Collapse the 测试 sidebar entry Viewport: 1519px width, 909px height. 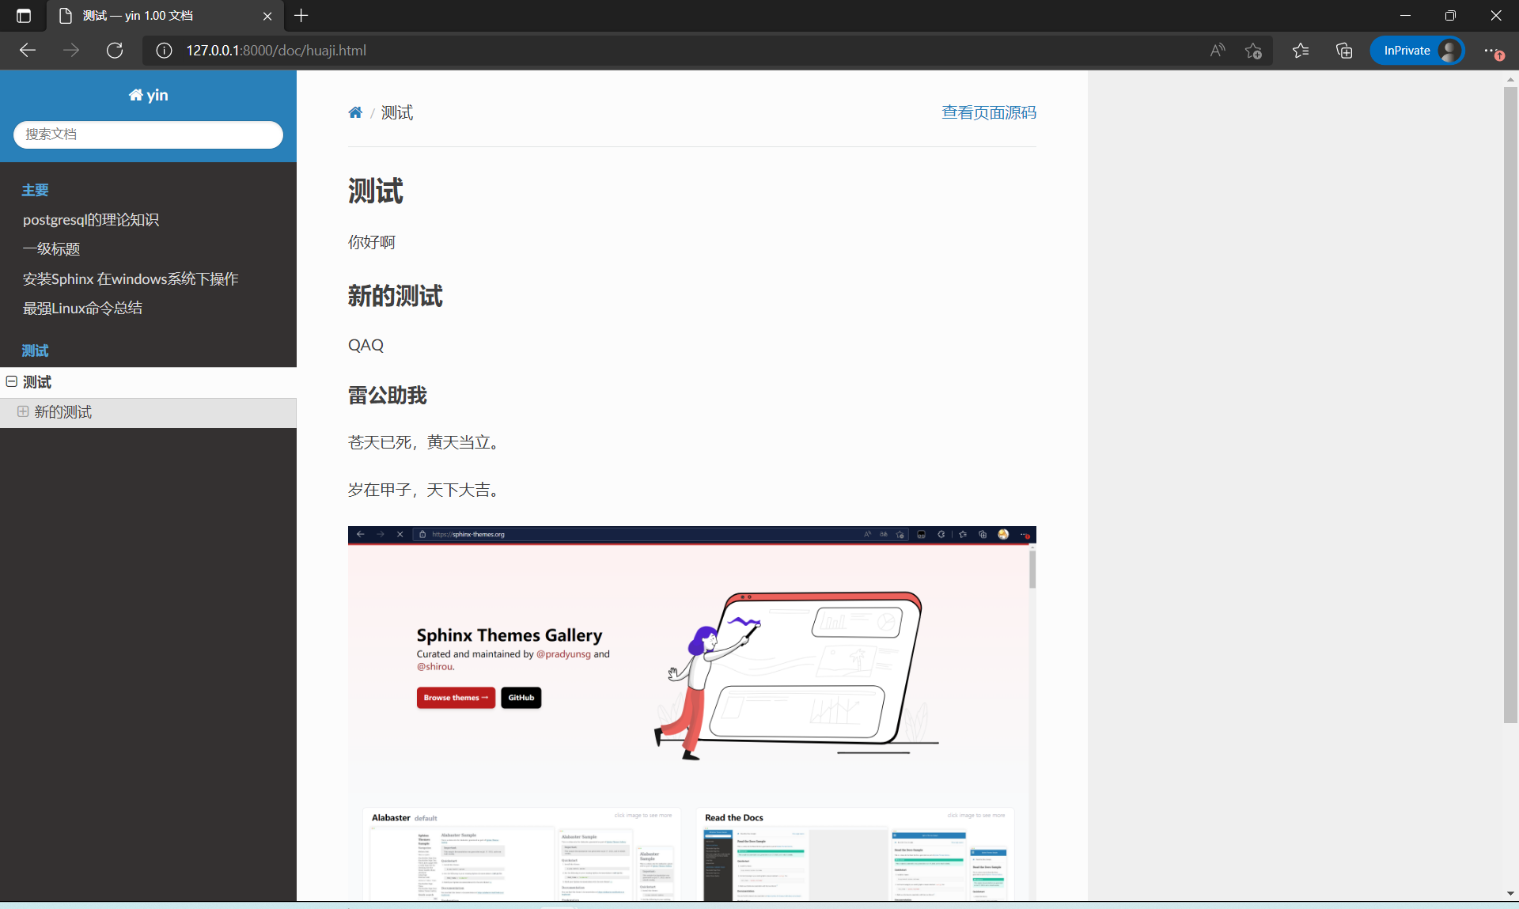[x=12, y=381]
